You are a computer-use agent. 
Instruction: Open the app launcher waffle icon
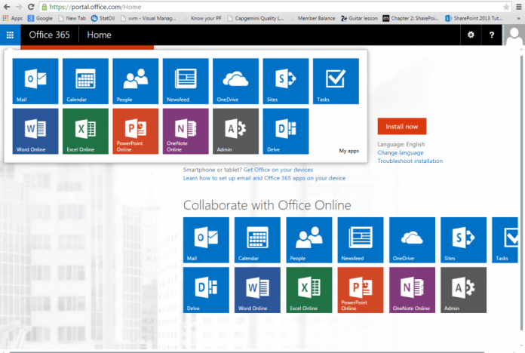[x=10, y=35]
